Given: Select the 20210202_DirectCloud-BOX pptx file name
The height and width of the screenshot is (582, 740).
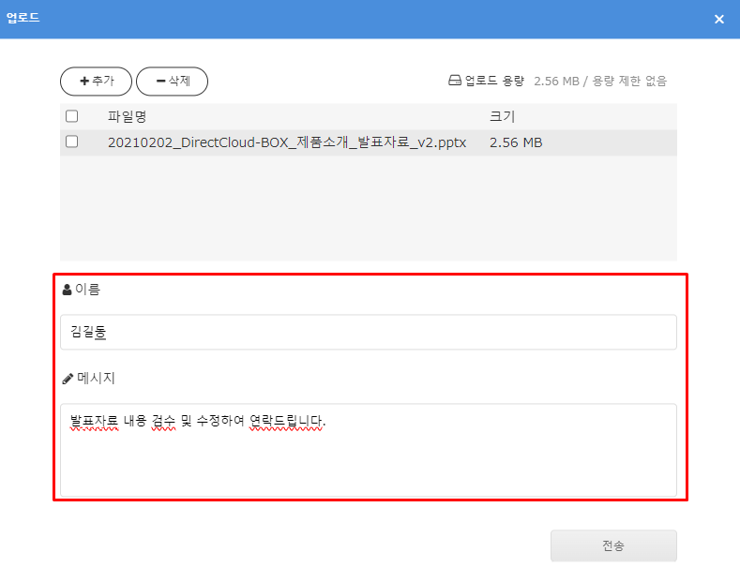Looking at the screenshot, I should click(x=286, y=142).
